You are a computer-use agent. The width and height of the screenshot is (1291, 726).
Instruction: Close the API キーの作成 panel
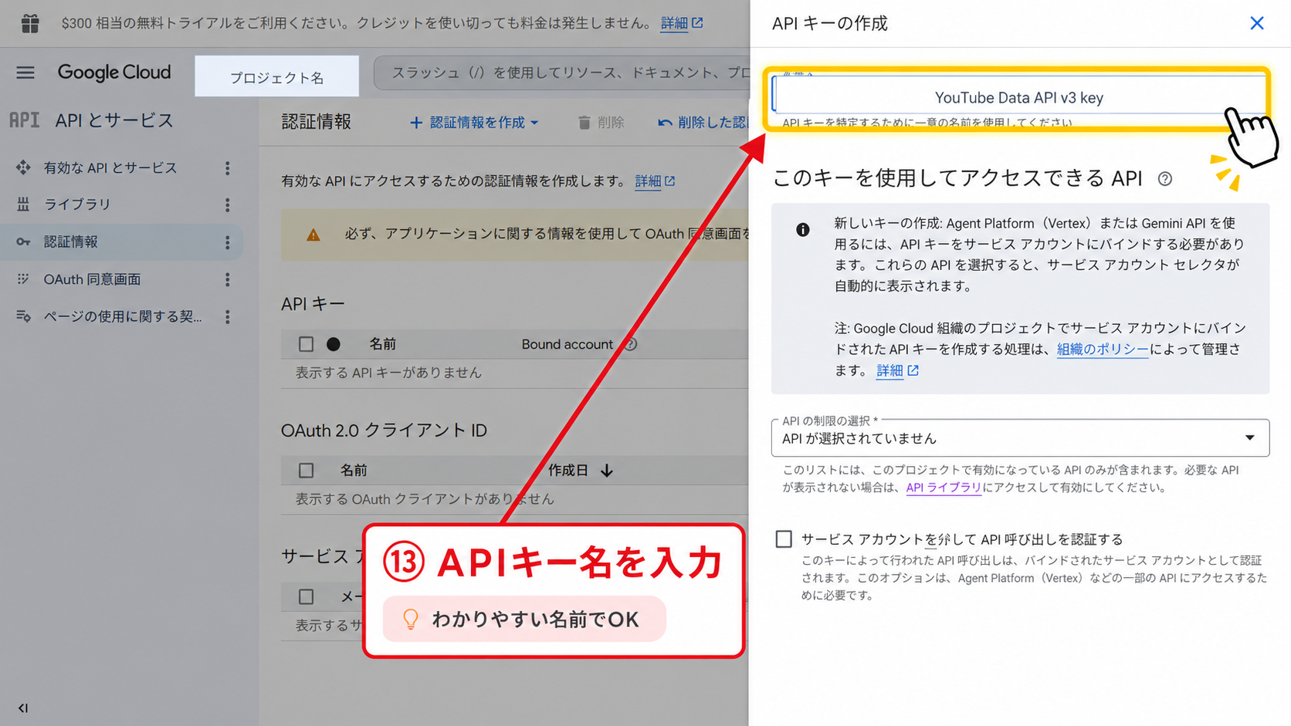point(1257,23)
